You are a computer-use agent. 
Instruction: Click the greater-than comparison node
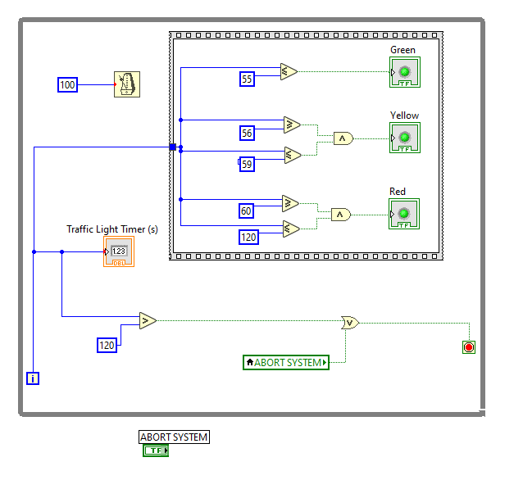pyautogui.click(x=148, y=320)
